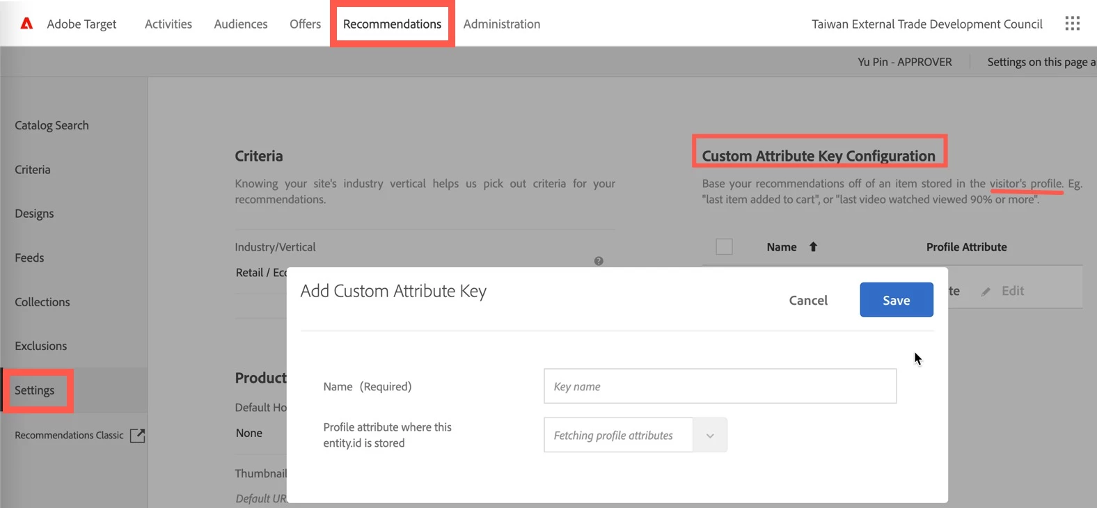Click the pencil icon beside Edit
Image resolution: width=1097 pixels, height=508 pixels.
pyautogui.click(x=986, y=292)
